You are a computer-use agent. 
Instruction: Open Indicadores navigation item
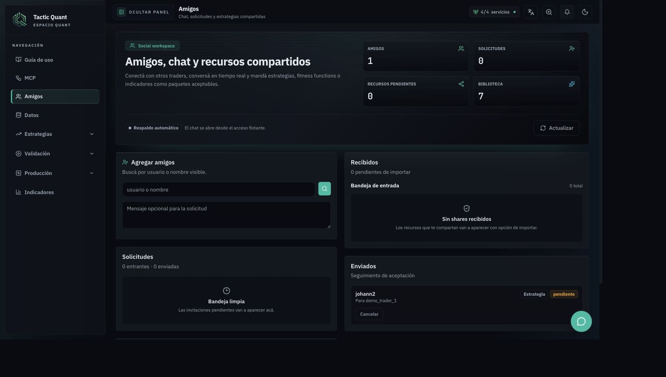coord(55,192)
